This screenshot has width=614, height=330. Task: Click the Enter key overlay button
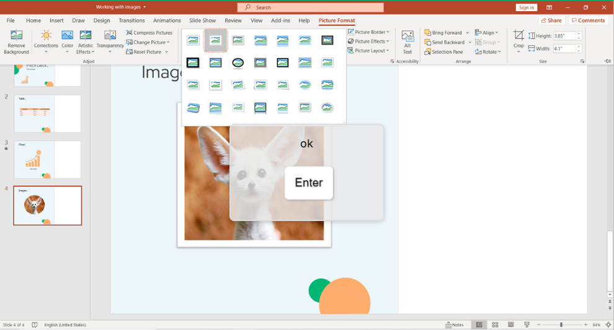pyautogui.click(x=309, y=183)
